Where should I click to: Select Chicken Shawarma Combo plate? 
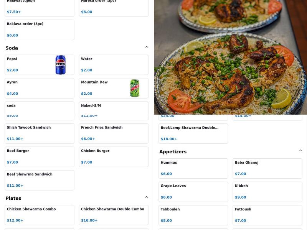tap(39, 215)
